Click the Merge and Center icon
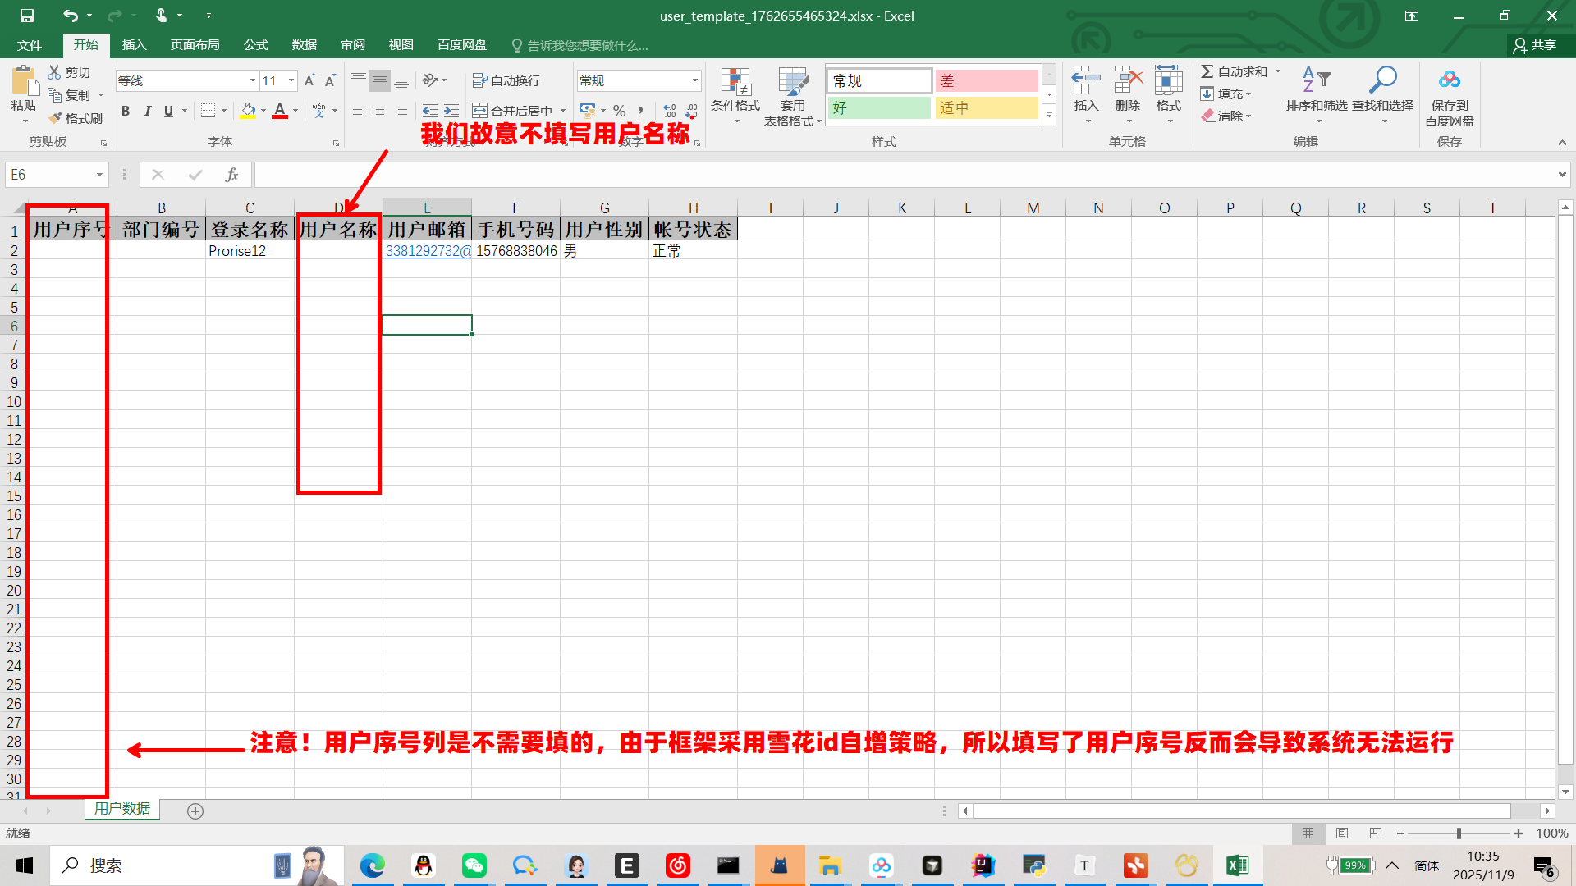Viewport: 1576px width, 886px height. click(480, 111)
